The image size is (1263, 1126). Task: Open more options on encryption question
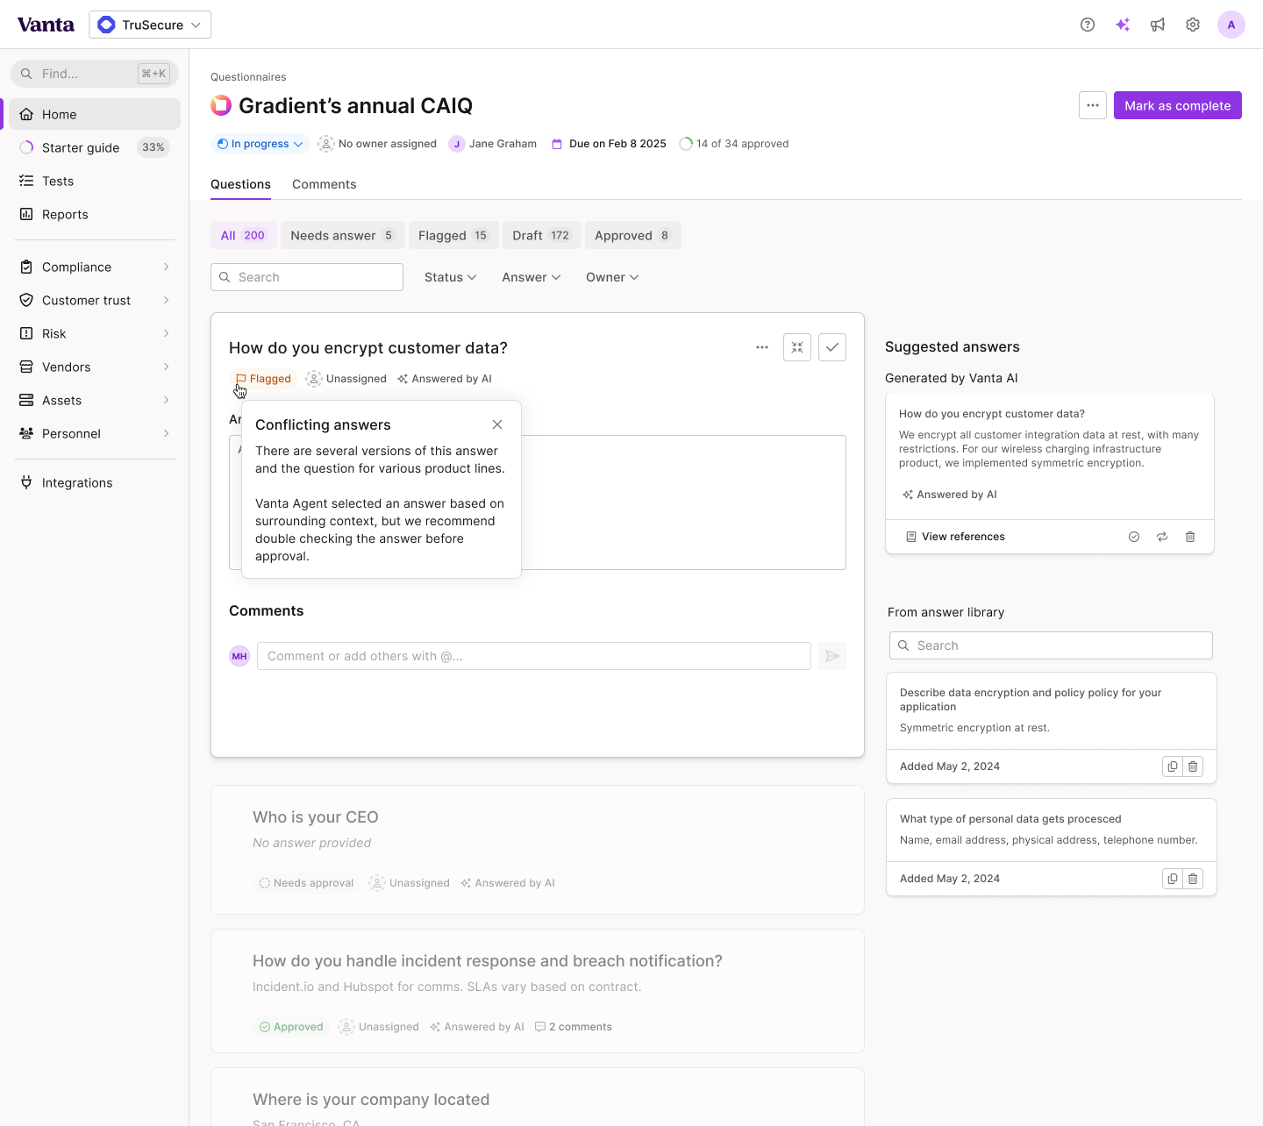(x=762, y=347)
